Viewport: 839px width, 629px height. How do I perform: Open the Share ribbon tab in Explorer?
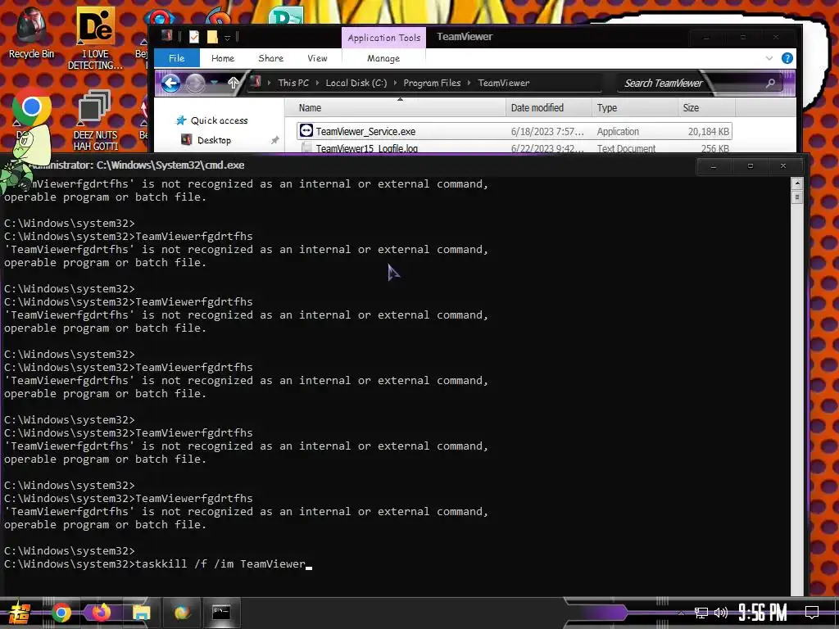[270, 58]
